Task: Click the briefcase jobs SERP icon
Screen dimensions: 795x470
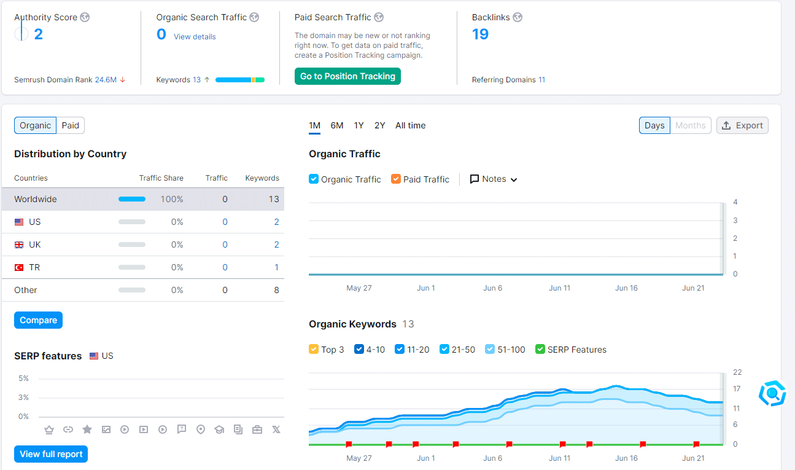Action: tap(257, 429)
